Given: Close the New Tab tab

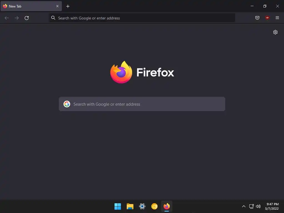Looking at the screenshot, I should (57, 6).
